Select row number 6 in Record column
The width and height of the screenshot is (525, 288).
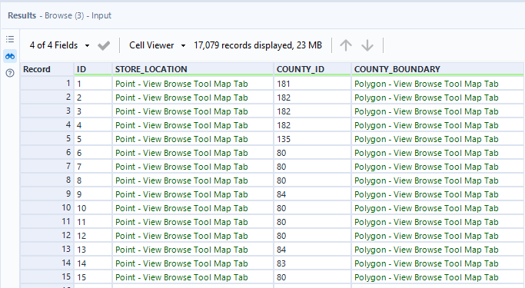[x=47, y=153]
